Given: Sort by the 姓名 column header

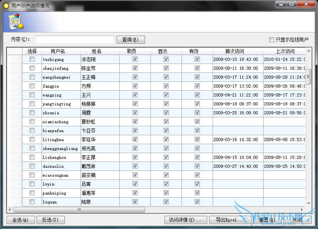Looking at the screenshot, I should [100, 51].
